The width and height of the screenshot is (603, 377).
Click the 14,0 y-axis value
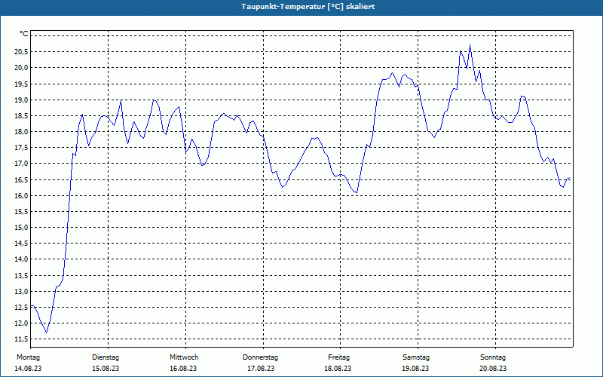pos(21,259)
